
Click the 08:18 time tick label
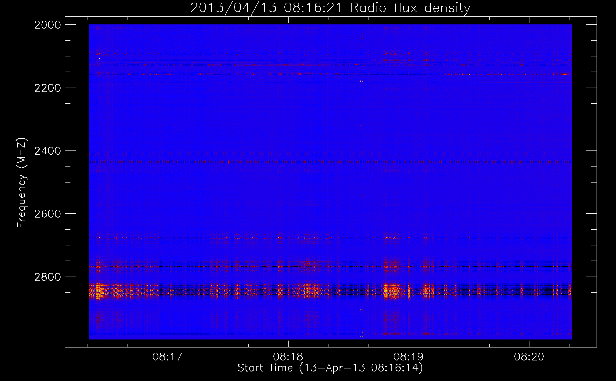point(288,357)
